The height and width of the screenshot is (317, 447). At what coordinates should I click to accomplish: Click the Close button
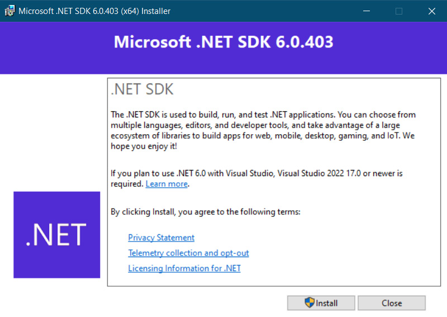click(392, 303)
